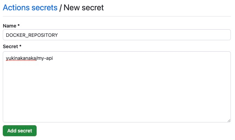235x140 pixels.
Task: Click blank space right of my-api text
Action: click(138, 58)
